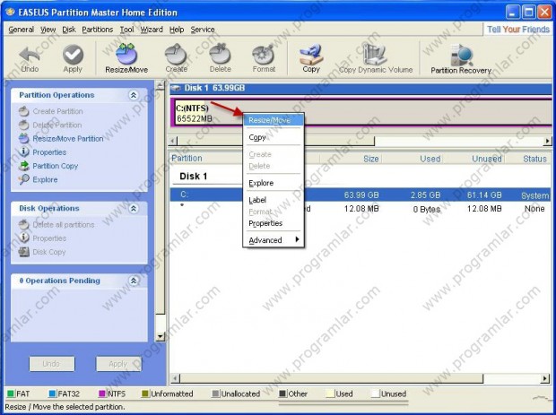Click Properties icon under Partition Operations
Viewport: 556px width, 415px height.
[23, 152]
